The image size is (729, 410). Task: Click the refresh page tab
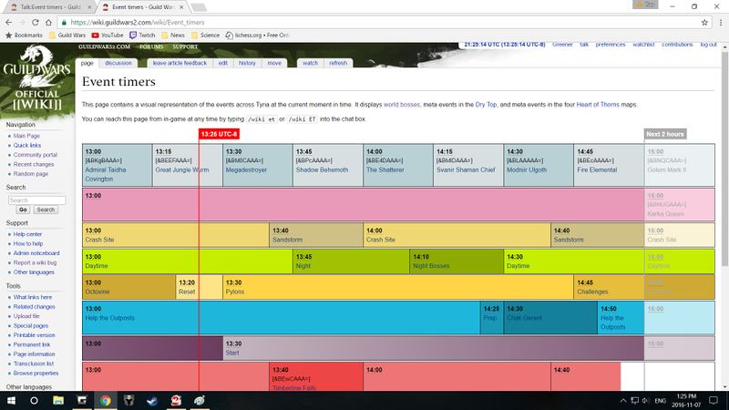[338, 63]
